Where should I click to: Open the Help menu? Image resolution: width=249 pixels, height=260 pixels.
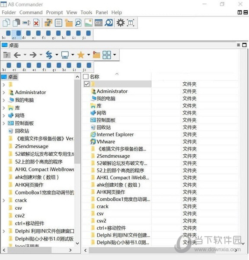[116, 13]
